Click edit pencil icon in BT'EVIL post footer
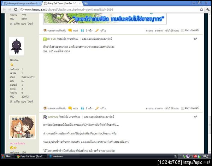 point(97,108)
